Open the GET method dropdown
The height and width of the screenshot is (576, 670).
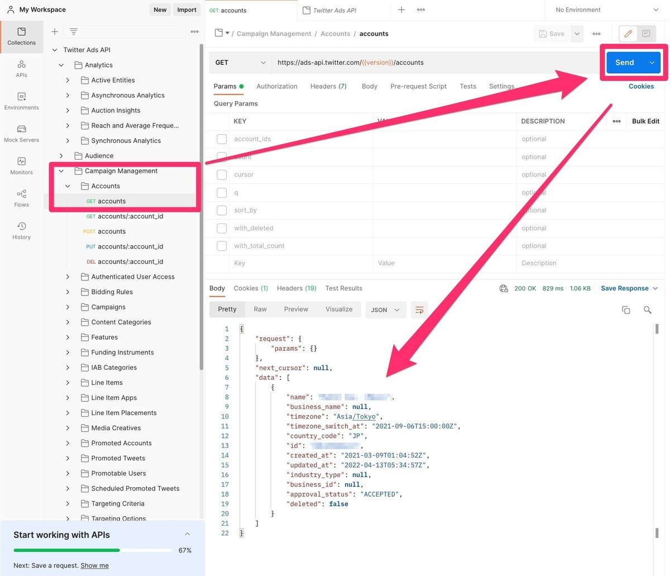point(241,63)
